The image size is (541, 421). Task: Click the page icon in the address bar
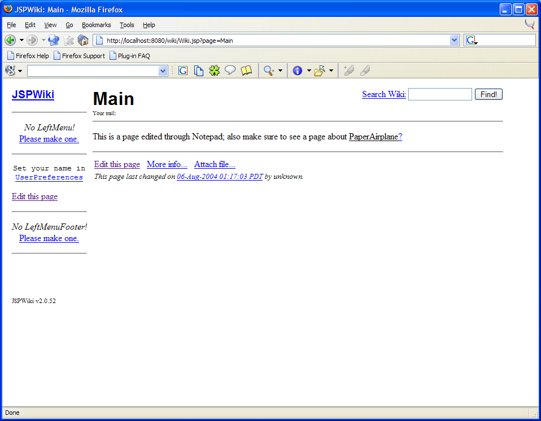click(x=99, y=40)
